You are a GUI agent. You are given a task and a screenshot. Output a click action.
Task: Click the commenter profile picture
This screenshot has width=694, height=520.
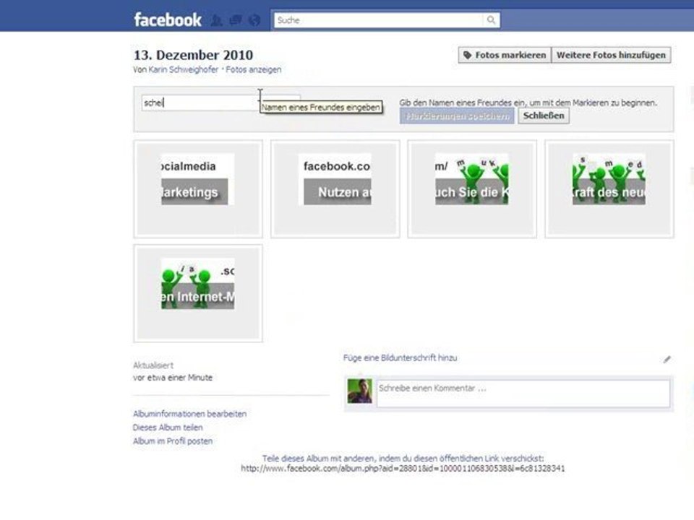[x=359, y=391]
